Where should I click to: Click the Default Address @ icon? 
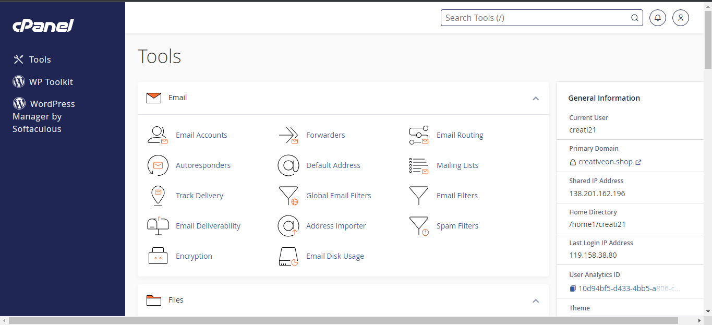(288, 165)
